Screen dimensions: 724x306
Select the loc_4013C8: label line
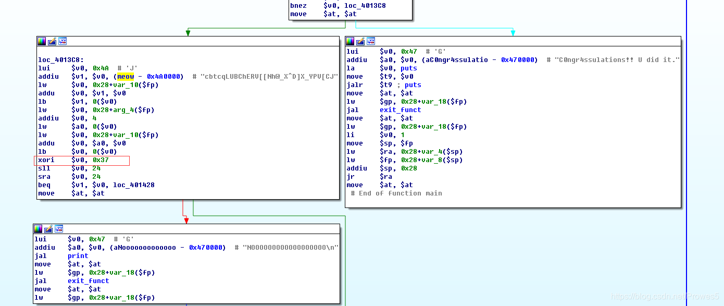[61, 60]
